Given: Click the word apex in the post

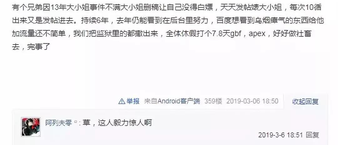Looking at the screenshot, I should point(257,34).
